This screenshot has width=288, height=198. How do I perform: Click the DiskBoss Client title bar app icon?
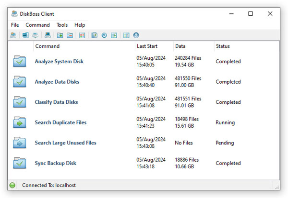point(14,14)
